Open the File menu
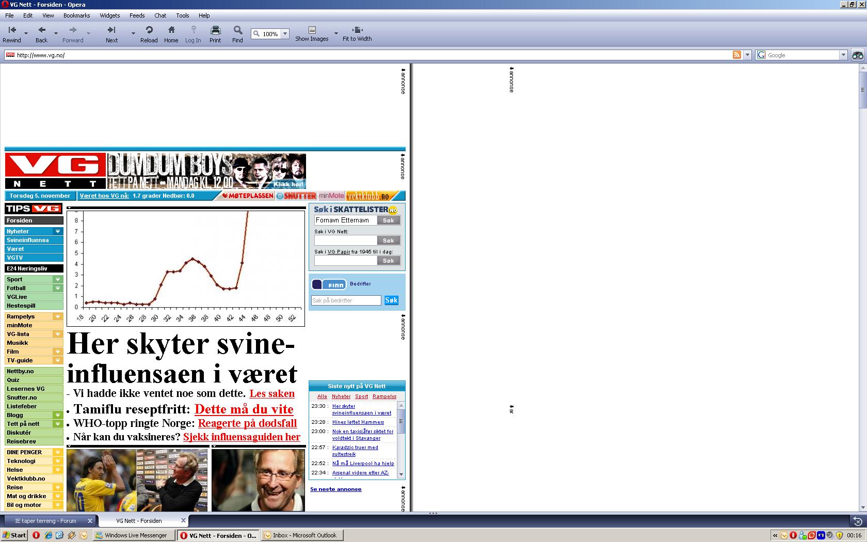Image resolution: width=867 pixels, height=542 pixels. tap(9, 15)
